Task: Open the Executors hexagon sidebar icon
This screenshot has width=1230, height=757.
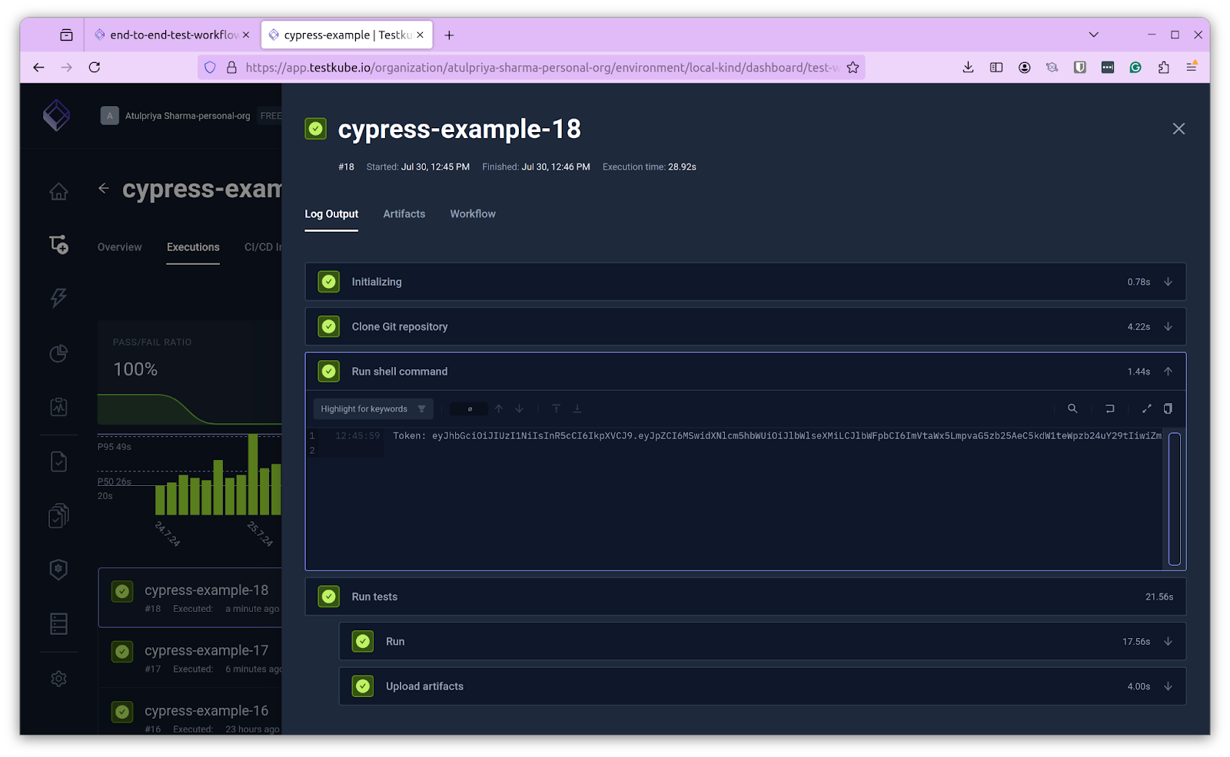Action: pyautogui.click(x=58, y=570)
